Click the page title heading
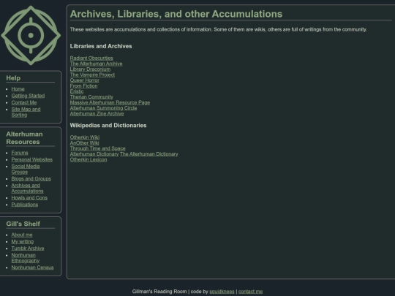 tap(176, 14)
